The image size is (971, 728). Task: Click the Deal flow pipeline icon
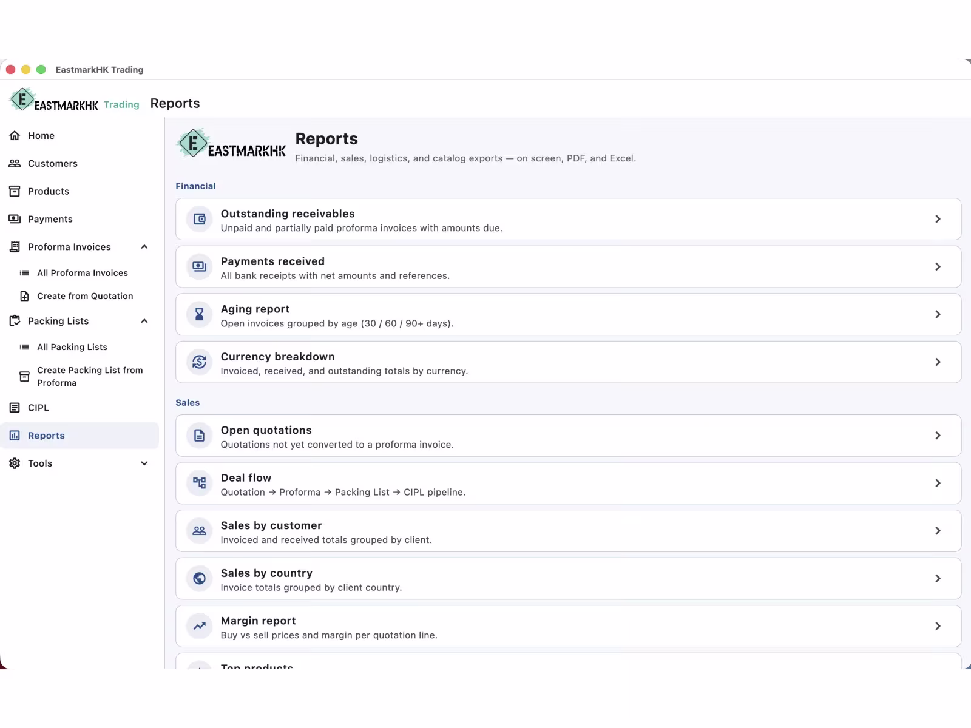(x=199, y=483)
